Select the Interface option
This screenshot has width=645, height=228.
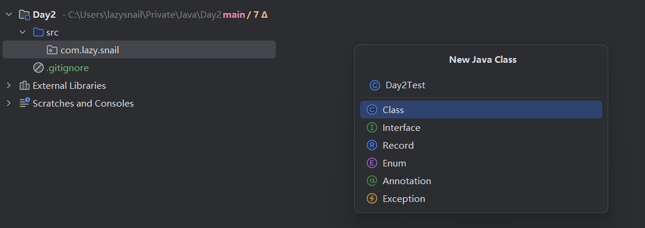[x=481, y=127]
